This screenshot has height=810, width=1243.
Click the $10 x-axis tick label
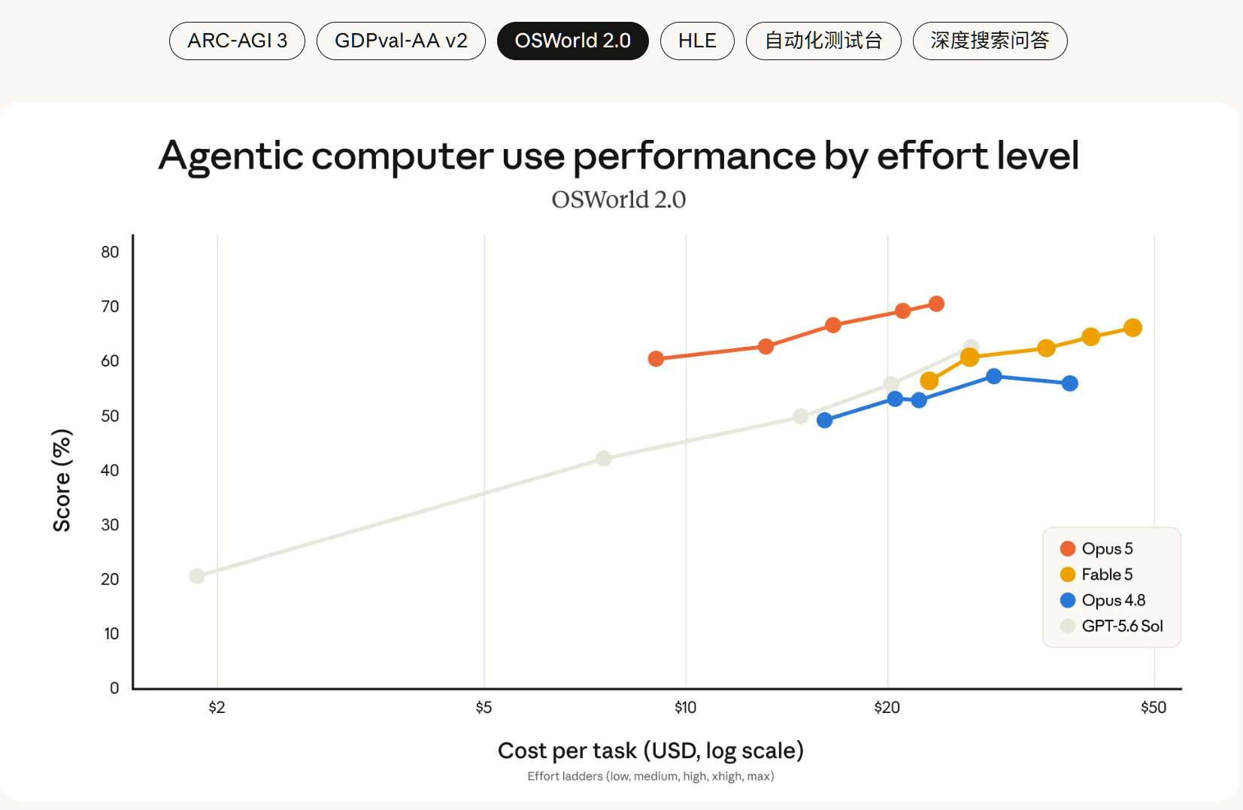tap(686, 708)
